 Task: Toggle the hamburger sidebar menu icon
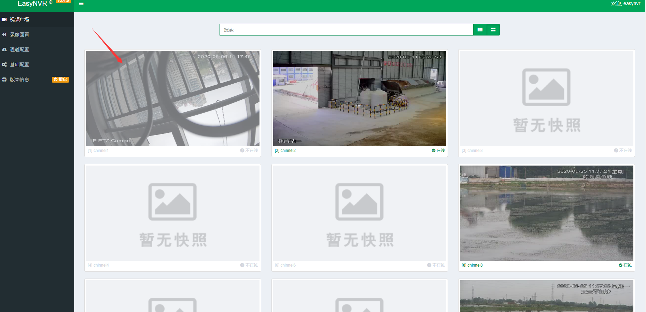81,3
